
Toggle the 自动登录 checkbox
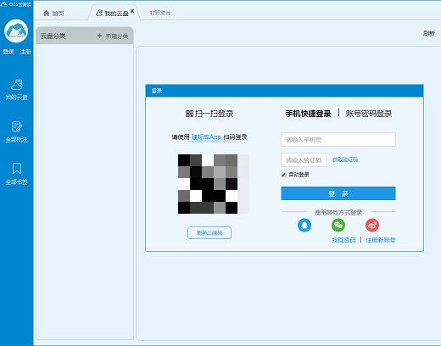pos(284,175)
